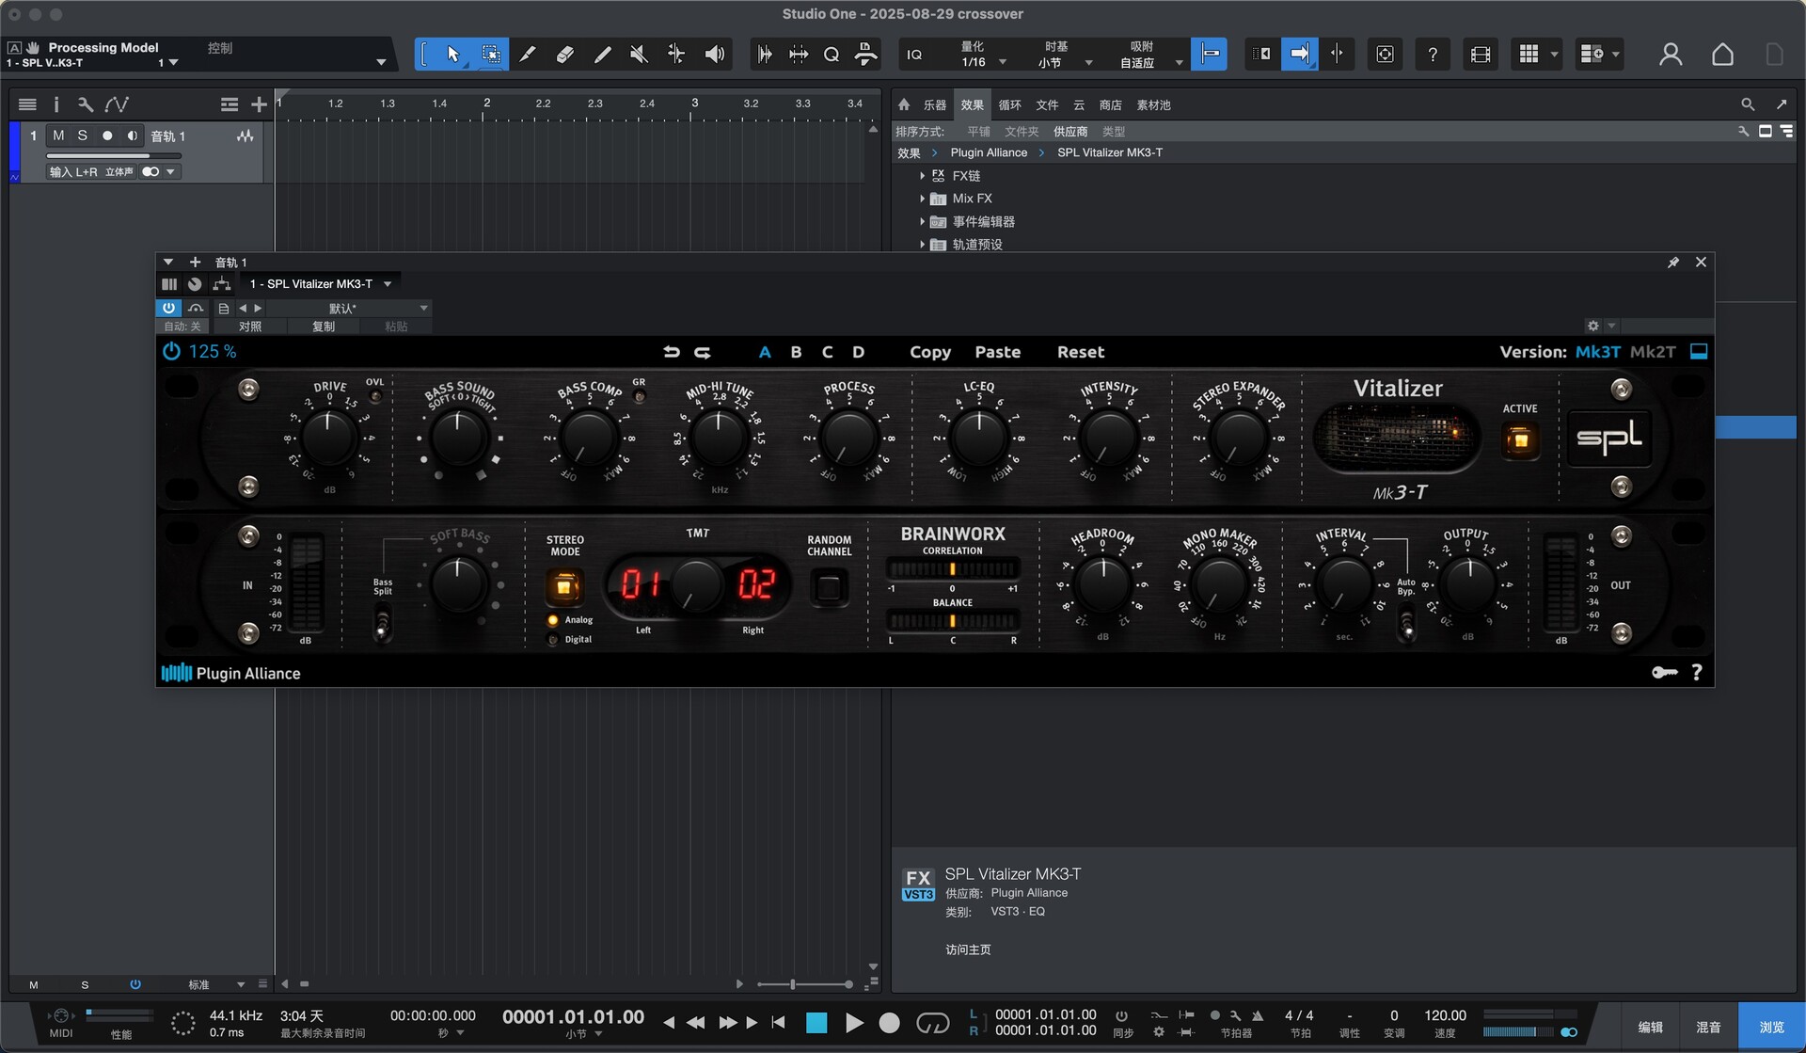This screenshot has height=1053, width=1806.
Task: Open the Plugin Alliance help question mark
Action: point(1697,672)
